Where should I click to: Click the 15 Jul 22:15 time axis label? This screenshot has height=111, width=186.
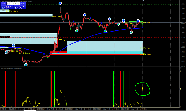point(144,109)
